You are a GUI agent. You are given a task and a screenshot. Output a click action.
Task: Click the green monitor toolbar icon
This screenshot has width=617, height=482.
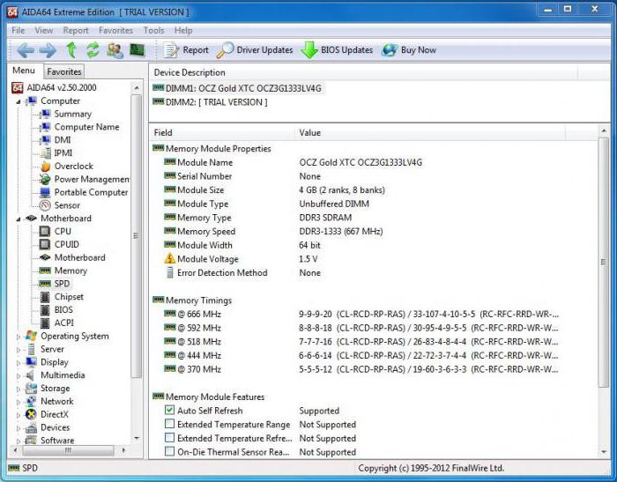(137, 50)
